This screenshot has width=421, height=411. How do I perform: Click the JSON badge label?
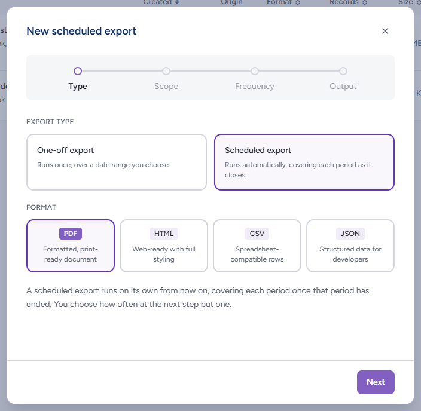point(350,234)
